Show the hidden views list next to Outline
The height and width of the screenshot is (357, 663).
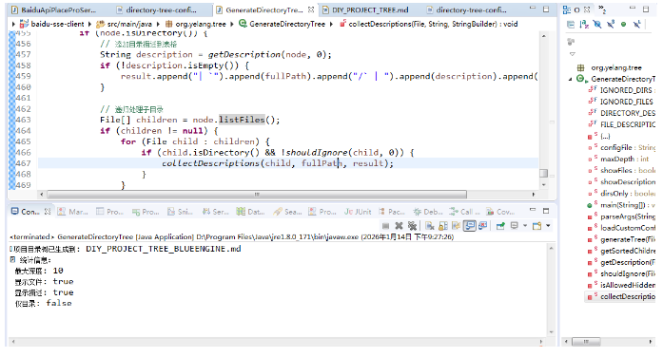(x=602, y=9)
